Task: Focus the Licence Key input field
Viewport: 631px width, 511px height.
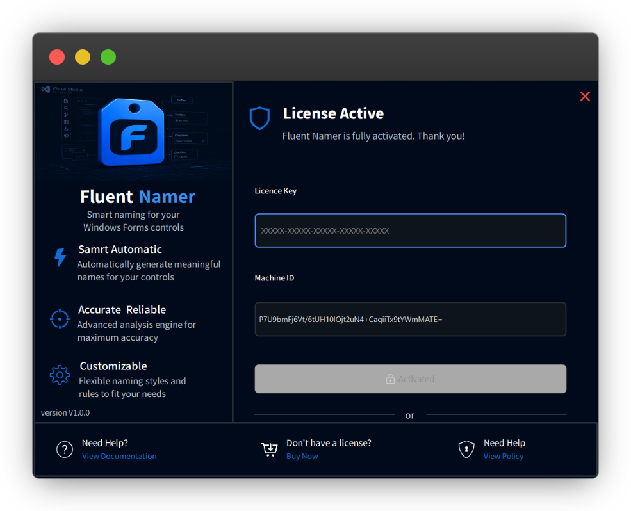Action: pos(410,231)
